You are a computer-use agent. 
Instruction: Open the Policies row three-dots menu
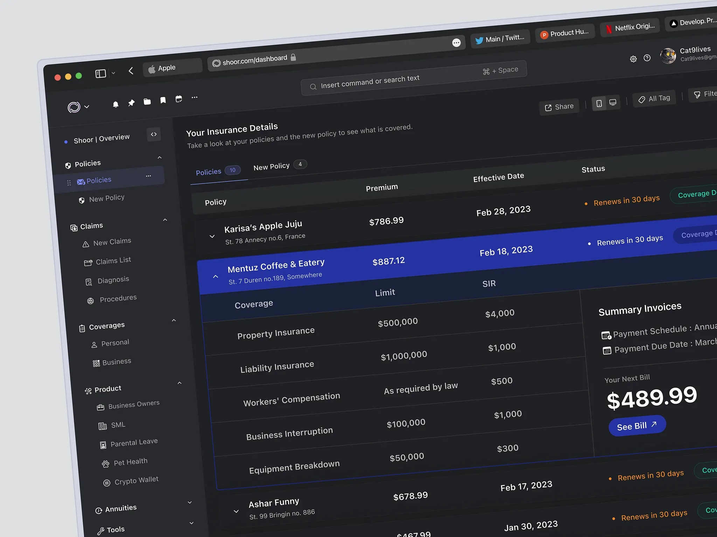(148, 176)
